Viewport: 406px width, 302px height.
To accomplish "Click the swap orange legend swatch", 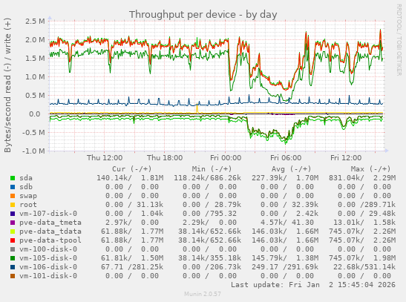I will coord(13,196).
